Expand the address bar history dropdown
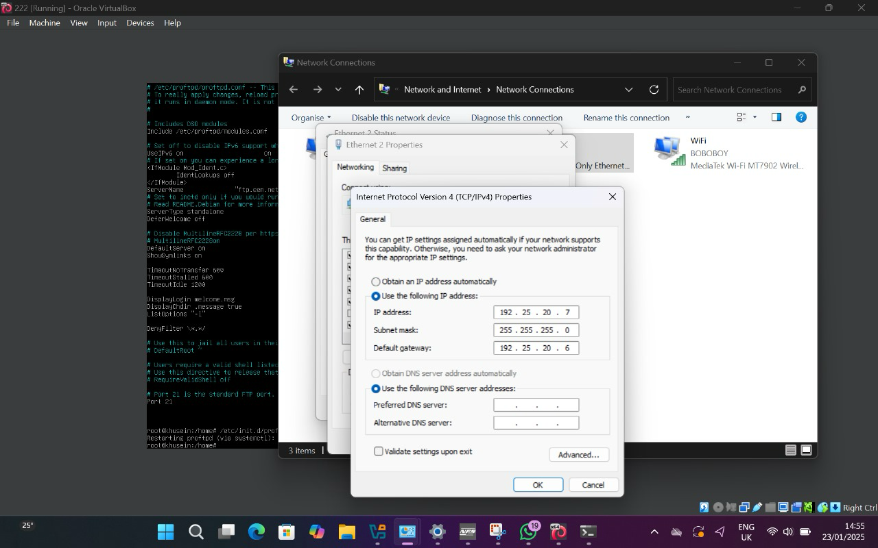878x548 pixels. point(628,90)
